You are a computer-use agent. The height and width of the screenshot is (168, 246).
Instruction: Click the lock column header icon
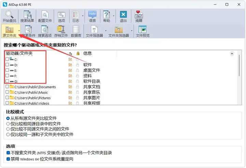tap(78, 53)
